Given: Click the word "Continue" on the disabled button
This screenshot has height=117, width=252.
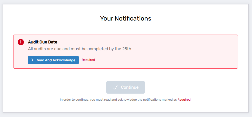Looking at the screenshot, I should coord(130,87).
